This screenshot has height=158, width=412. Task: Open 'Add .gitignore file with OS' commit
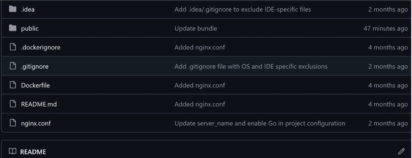pos(251,66)
